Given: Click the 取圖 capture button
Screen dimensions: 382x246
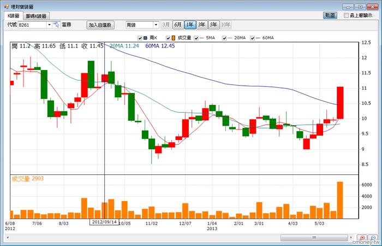Looking at the screenshot, I should coord(330,16).
